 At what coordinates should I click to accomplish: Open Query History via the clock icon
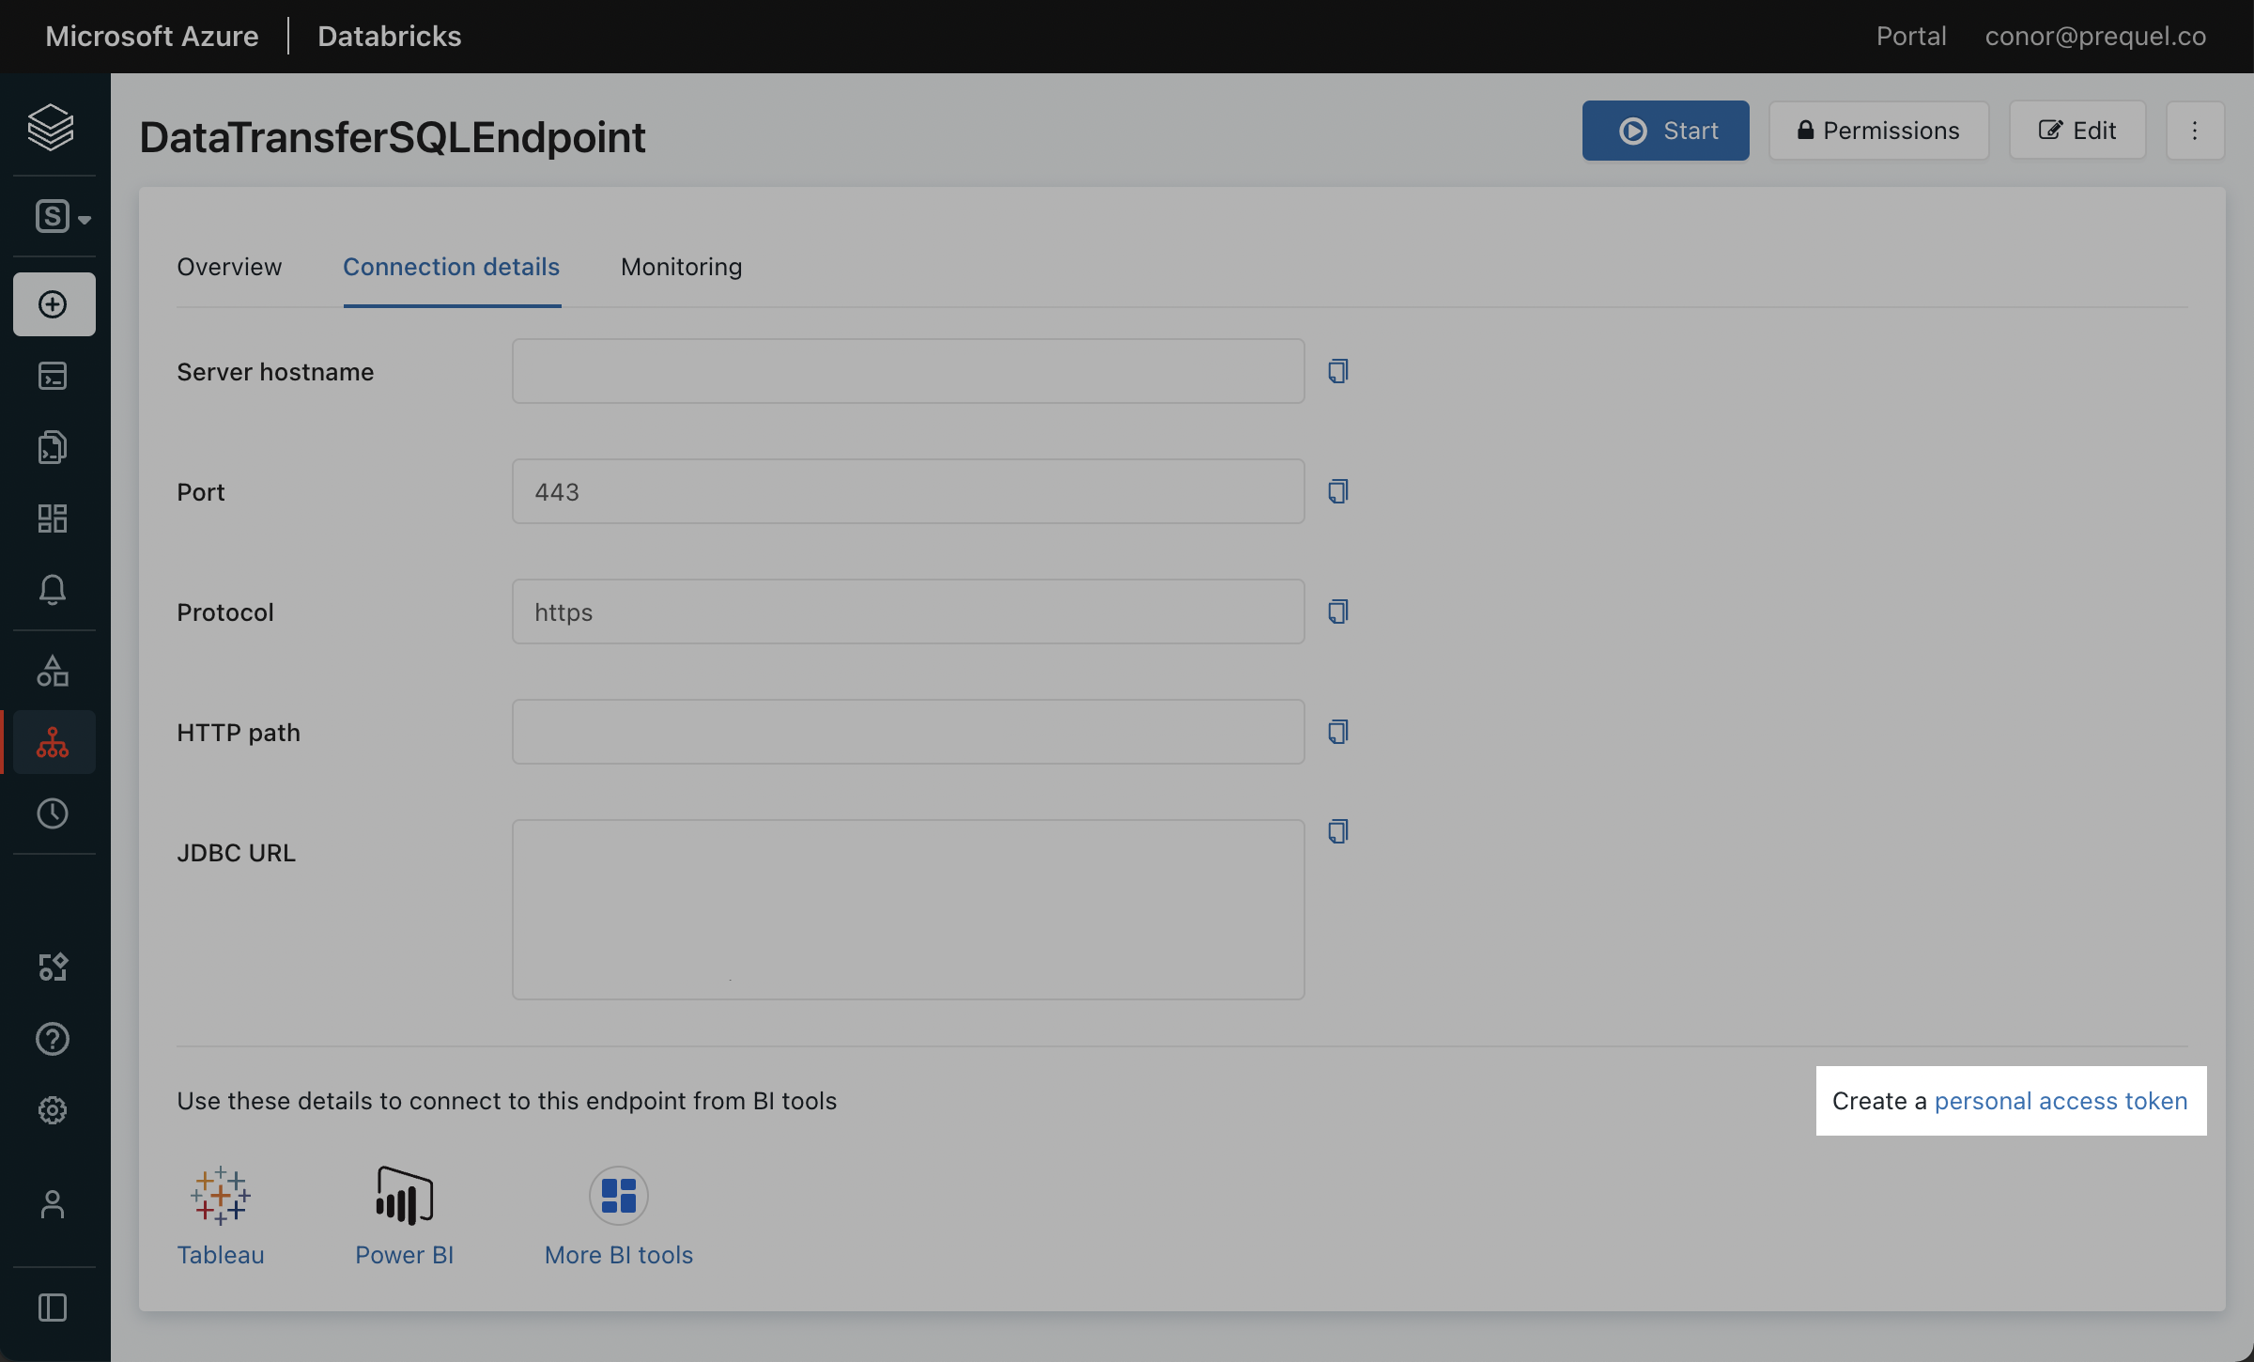click(x=53, y=813)
